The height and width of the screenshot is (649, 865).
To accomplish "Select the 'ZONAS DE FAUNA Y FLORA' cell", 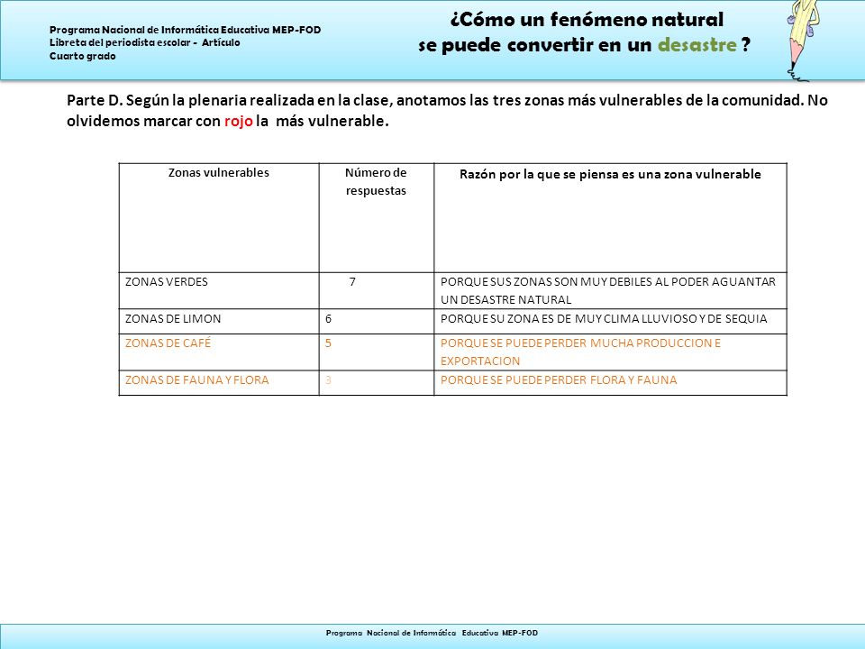I will (219, 382).
